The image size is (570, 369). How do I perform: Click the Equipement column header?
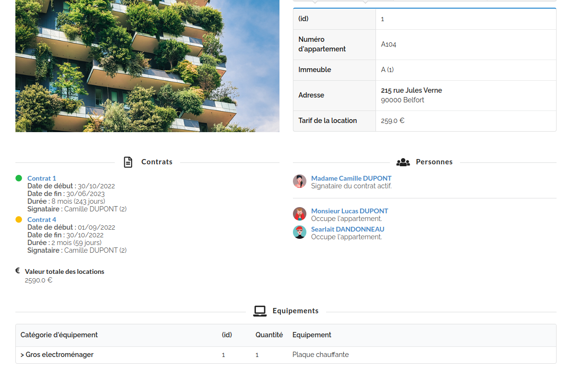pyautogui.click(x=312, y=335)
